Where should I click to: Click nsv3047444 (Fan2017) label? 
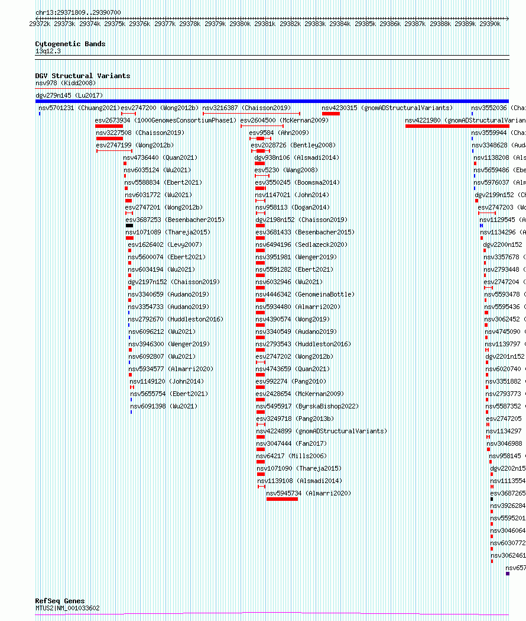pyautogui.click(x=291, y=443)
